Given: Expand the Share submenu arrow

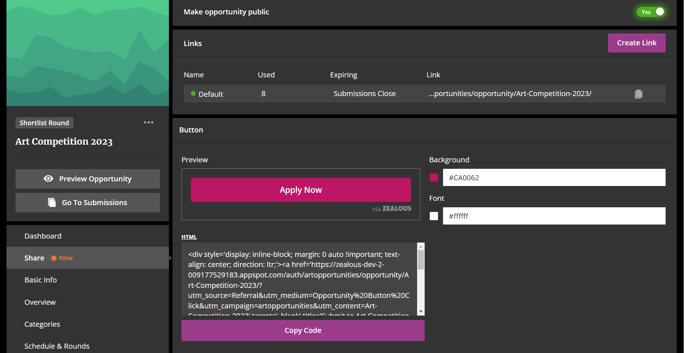Looking at the screenshot, I should pos(170,258).
